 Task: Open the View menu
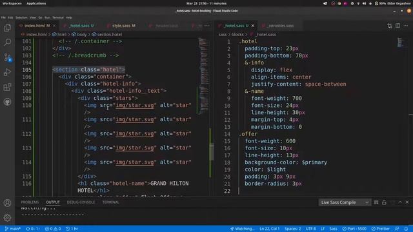[x=33, y=17]
